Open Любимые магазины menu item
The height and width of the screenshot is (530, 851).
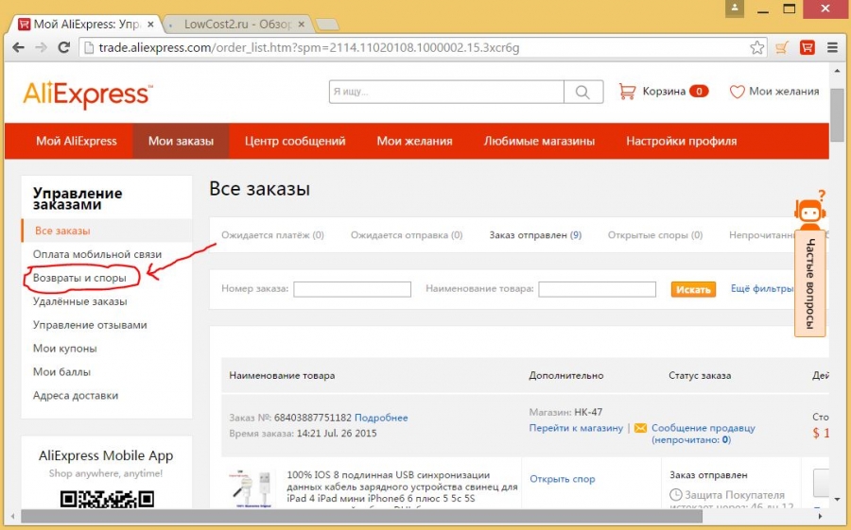[540, 141]
